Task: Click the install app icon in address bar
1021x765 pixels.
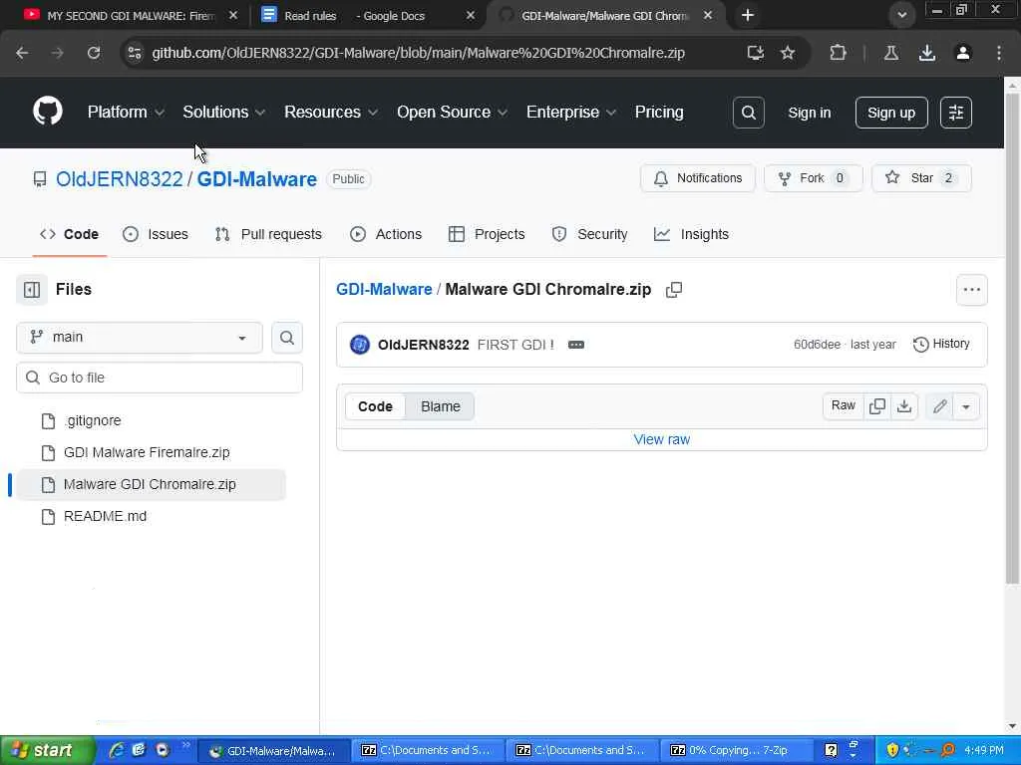Action: pos(755,53)
